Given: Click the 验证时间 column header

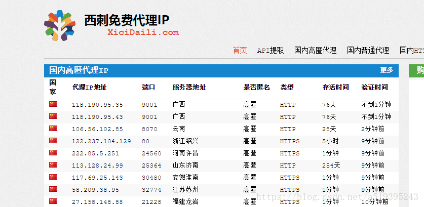Looking at the screenshot, I should click(374, 87).
